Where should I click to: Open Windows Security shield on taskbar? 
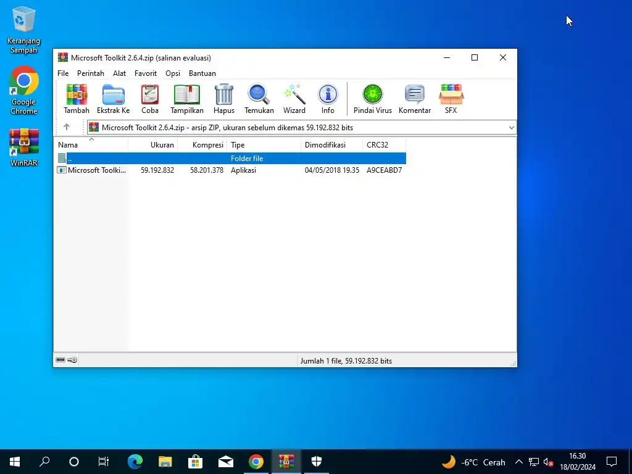[317, 462]
